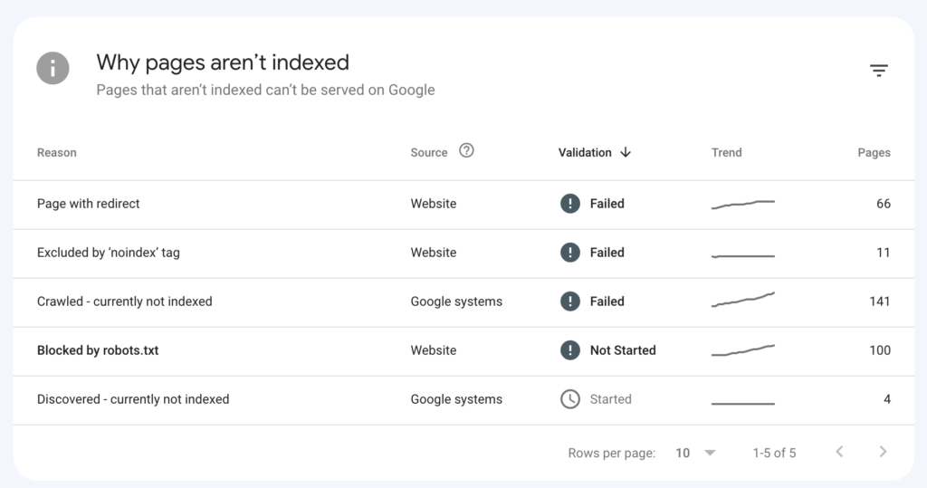Open the Page with redirect row
Image resolution: width=927 pixels, height=488 pixels.
(89, 204)
